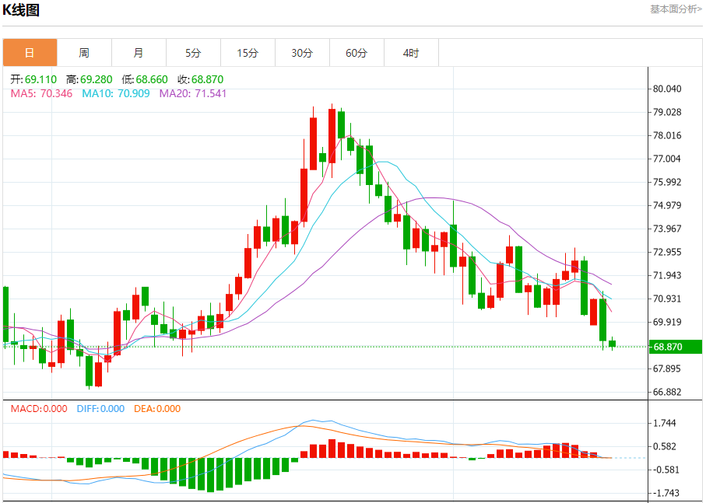
Task: Click the 70.931 price axis label
Action: (667, 299)
